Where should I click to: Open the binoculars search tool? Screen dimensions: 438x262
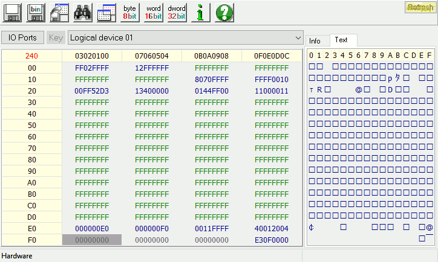click(82, 12)
